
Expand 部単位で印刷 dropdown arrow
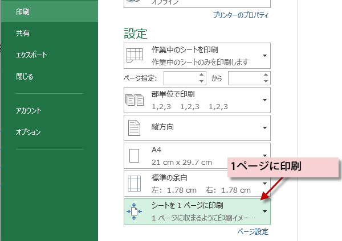click(265, 100)
